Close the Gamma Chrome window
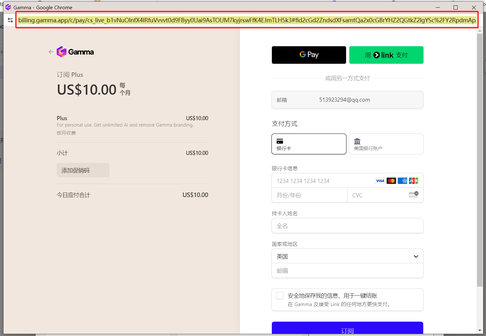The width and height of the screenshot is (486, 336). [x=474, y=7]
